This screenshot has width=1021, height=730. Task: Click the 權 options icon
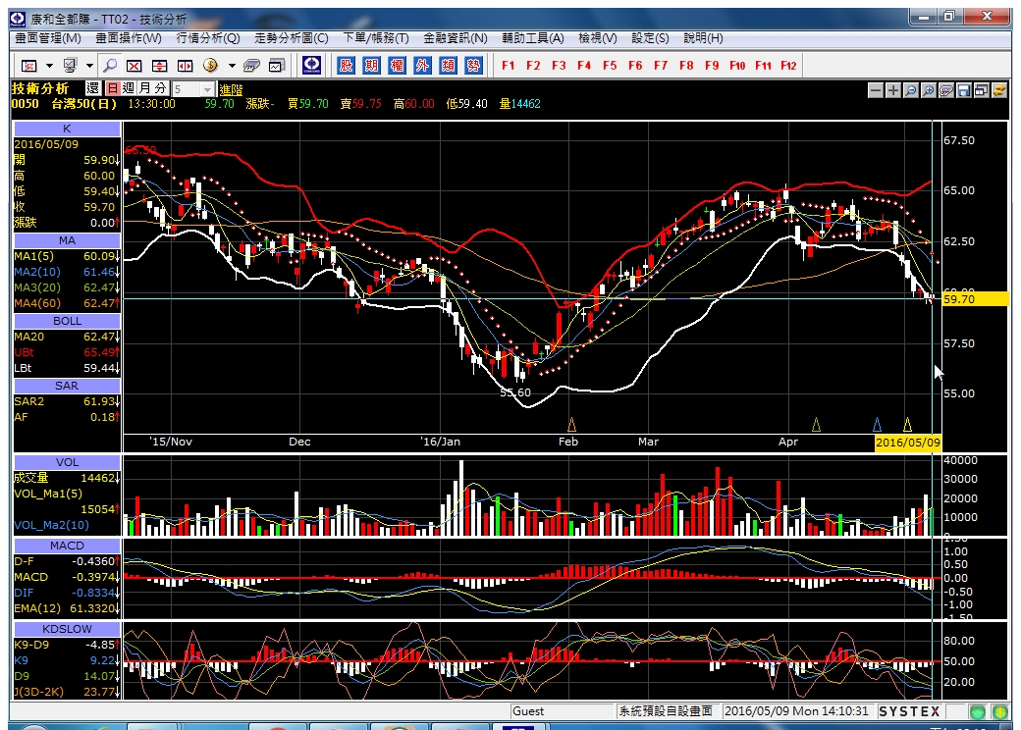(397, 65)
